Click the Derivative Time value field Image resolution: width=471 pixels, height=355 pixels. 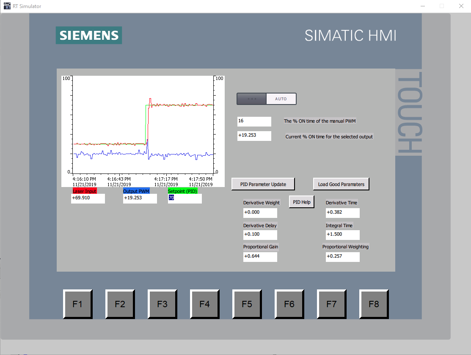point(342,213)
